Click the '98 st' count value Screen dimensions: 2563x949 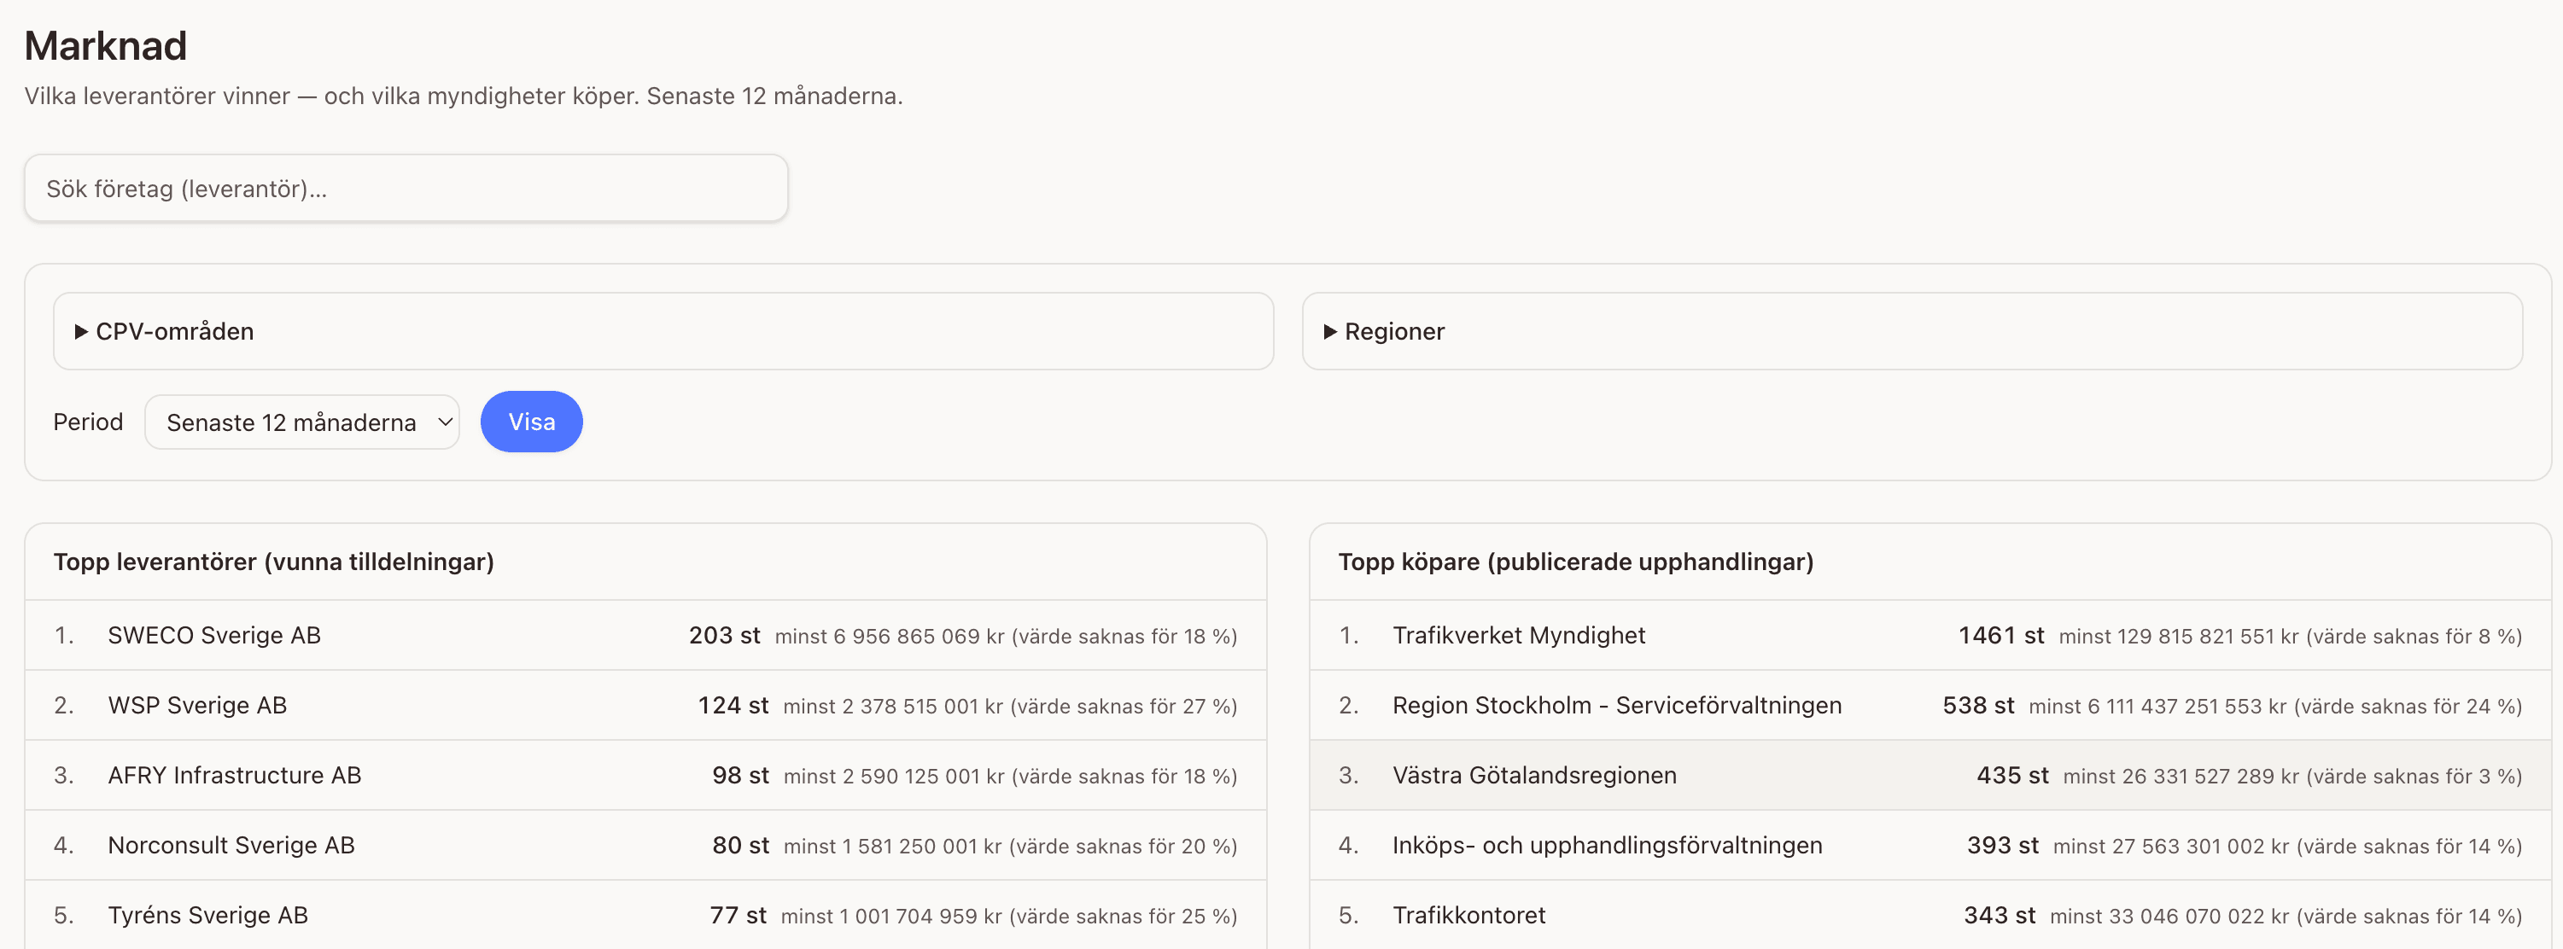740,775
